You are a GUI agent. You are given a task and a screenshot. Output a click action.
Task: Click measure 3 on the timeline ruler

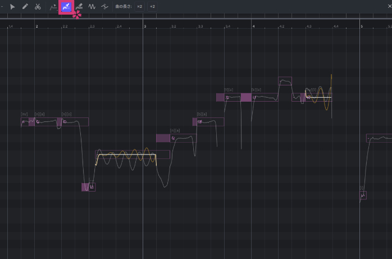pyautogui.click(x=145, y=26)
